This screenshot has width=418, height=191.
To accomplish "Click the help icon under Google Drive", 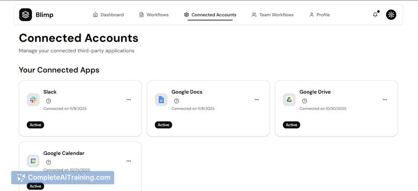I will (x=305, y=101).
